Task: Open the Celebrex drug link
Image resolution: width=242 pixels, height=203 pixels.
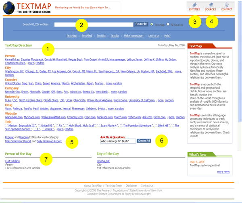Action: tap(91, 109)
